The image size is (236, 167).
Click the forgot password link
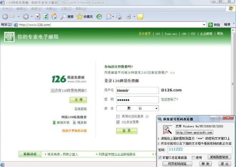coord(169,99)
